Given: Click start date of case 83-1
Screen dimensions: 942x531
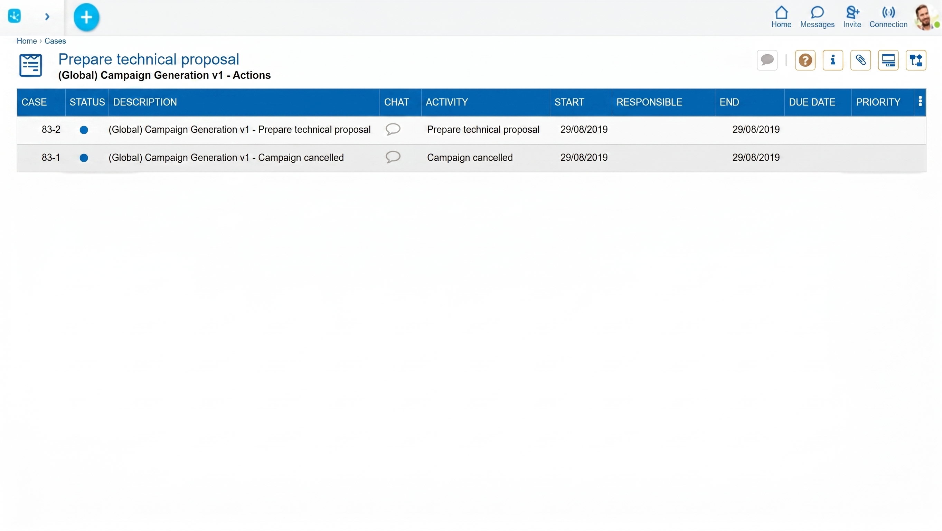Looking at the screenshot, I should tap(584, 158).
